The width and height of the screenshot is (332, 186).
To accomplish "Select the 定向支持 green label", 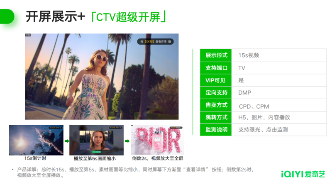I will pyautogui.click(x=217, y=93).
